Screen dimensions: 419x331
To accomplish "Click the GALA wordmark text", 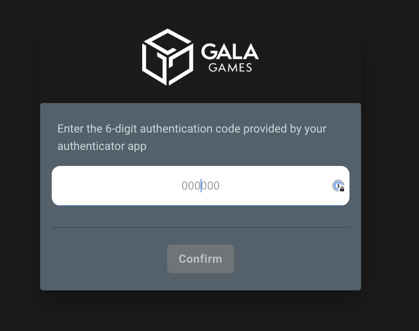I will point(230,51).
